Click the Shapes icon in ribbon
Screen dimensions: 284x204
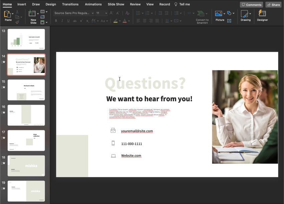229,13
